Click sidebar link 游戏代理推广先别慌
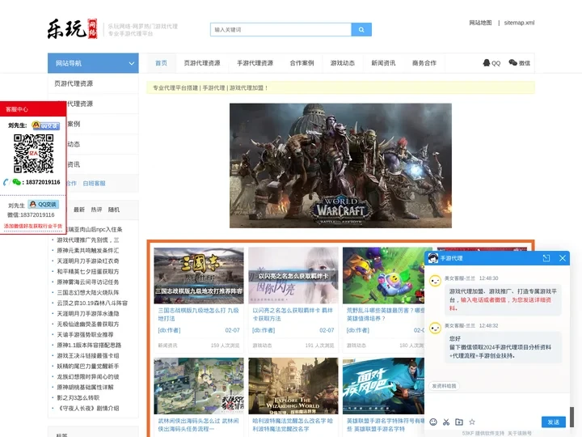582x437 pixels. [x=88, y=240]
